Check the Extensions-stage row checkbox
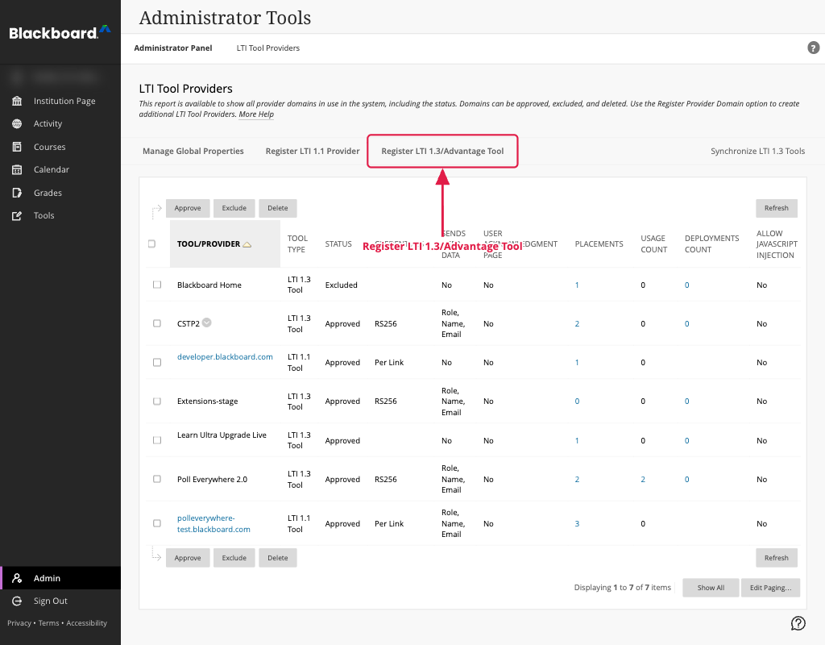Viewport: 825px width, 645px height. pos(157,402)
